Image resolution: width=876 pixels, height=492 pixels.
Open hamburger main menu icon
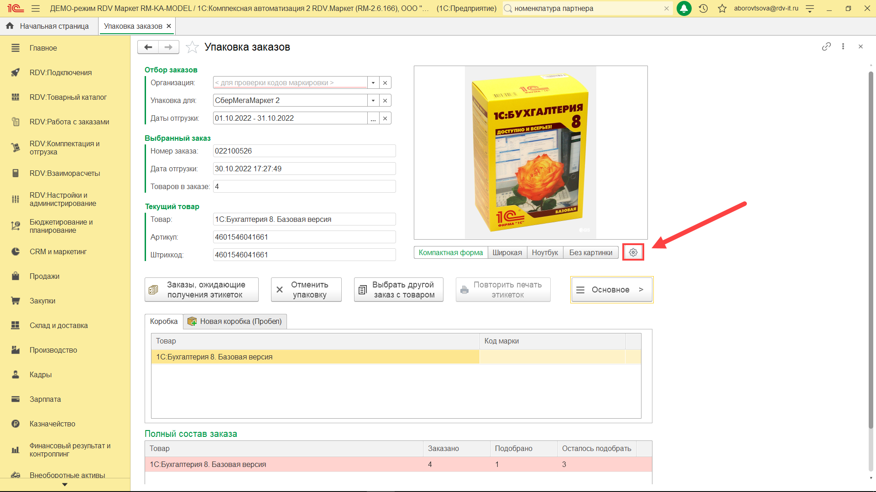pos(36,9)
